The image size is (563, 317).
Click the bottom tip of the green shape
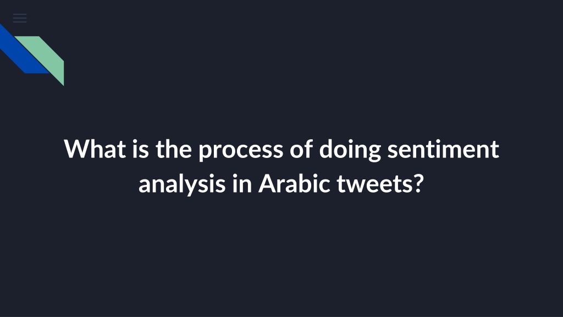point(63,84)
